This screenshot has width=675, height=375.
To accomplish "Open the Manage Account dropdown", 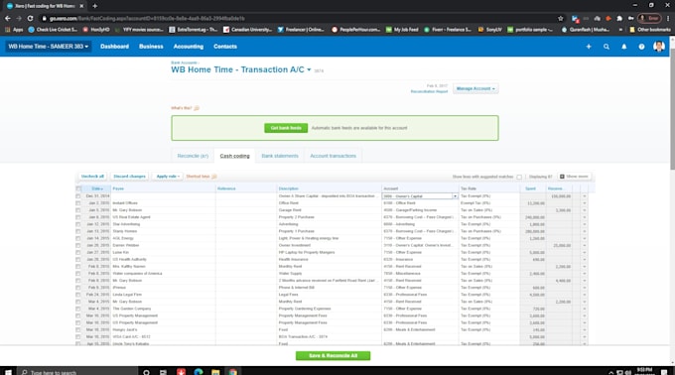I will [x=475, y=88].
